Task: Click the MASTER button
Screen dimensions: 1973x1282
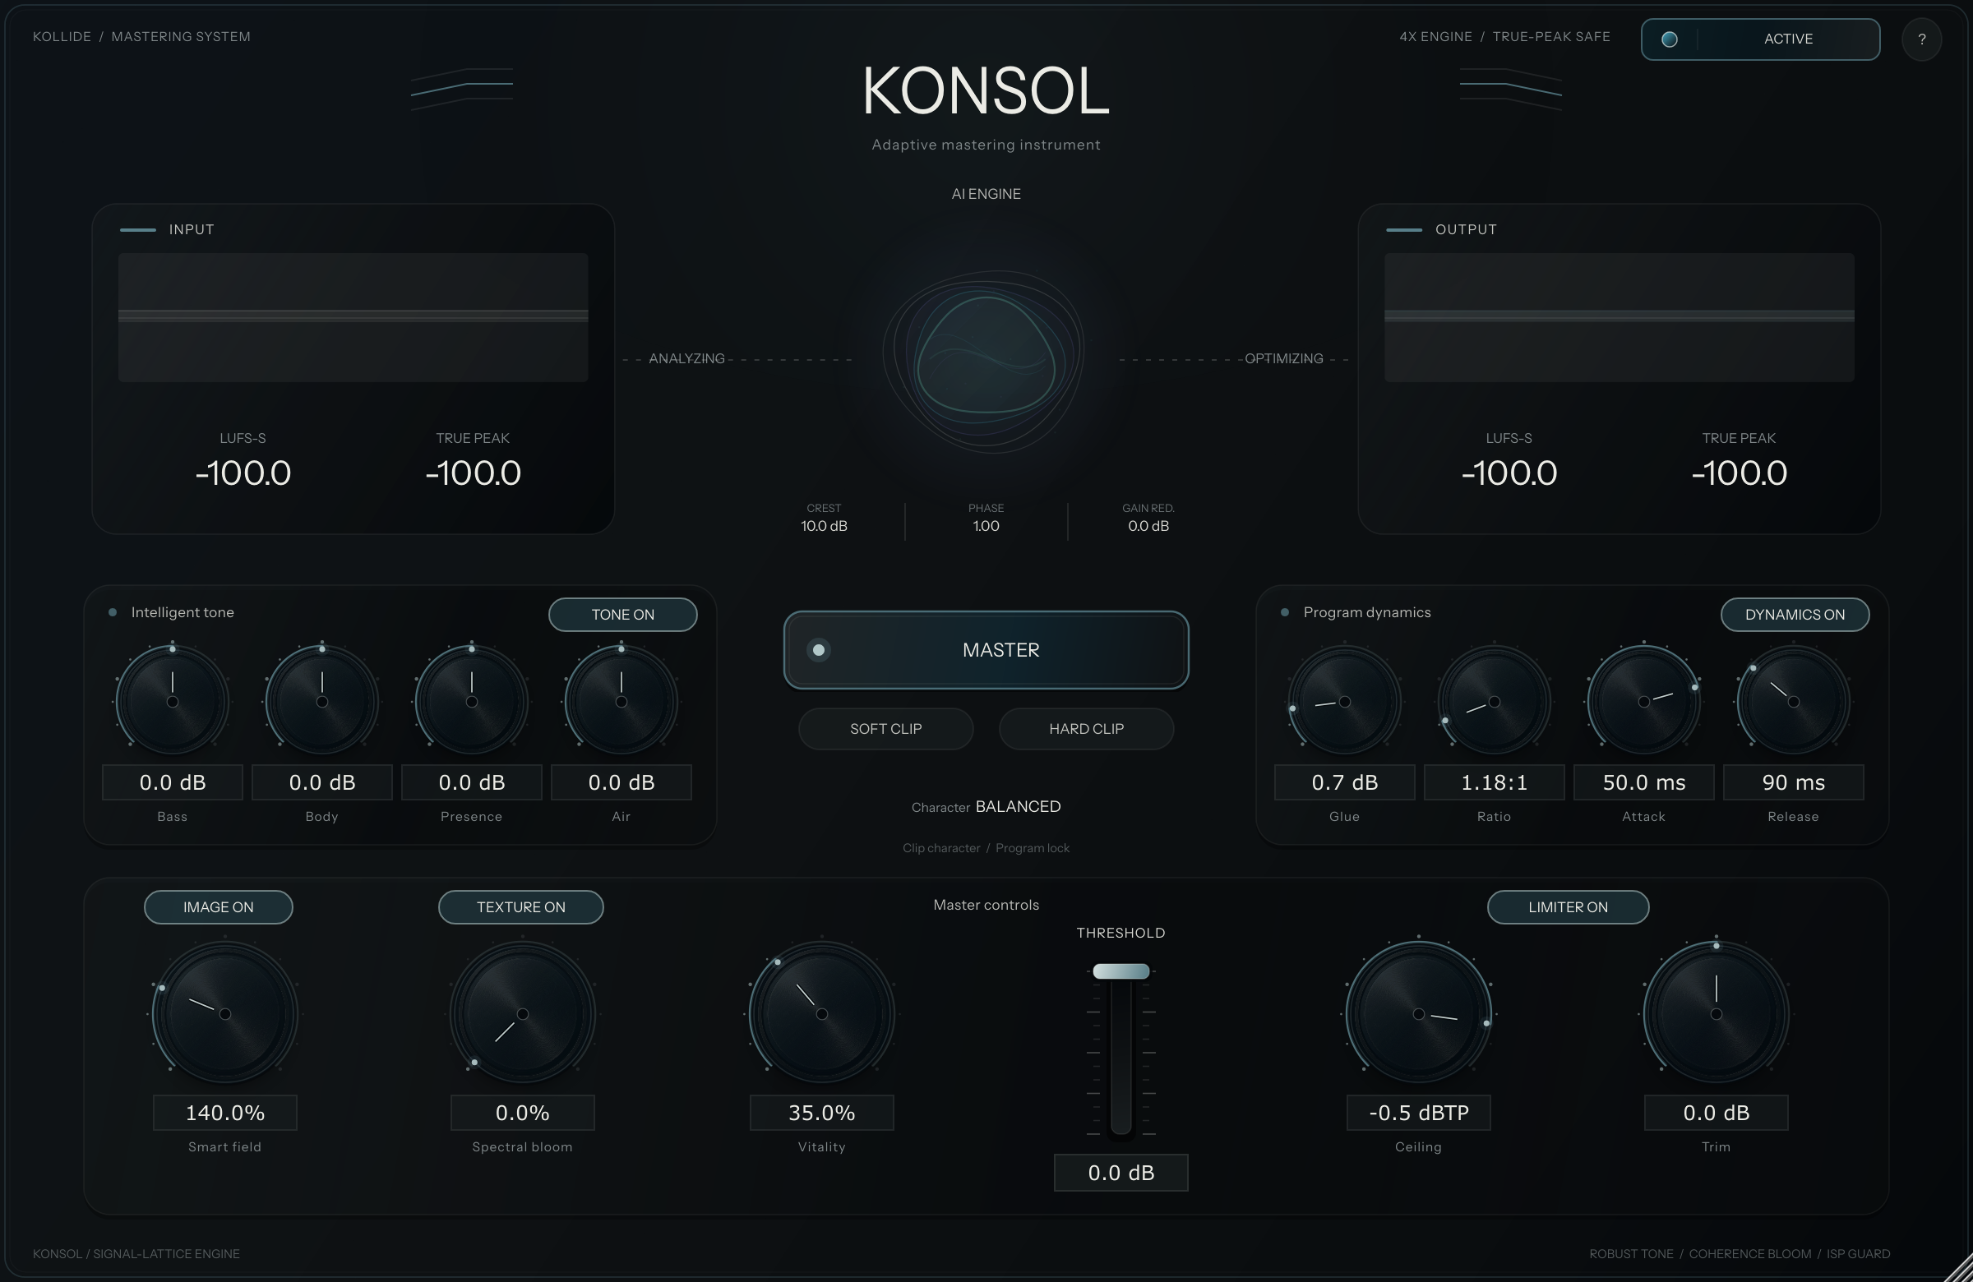Action: [x=986, y=650]
